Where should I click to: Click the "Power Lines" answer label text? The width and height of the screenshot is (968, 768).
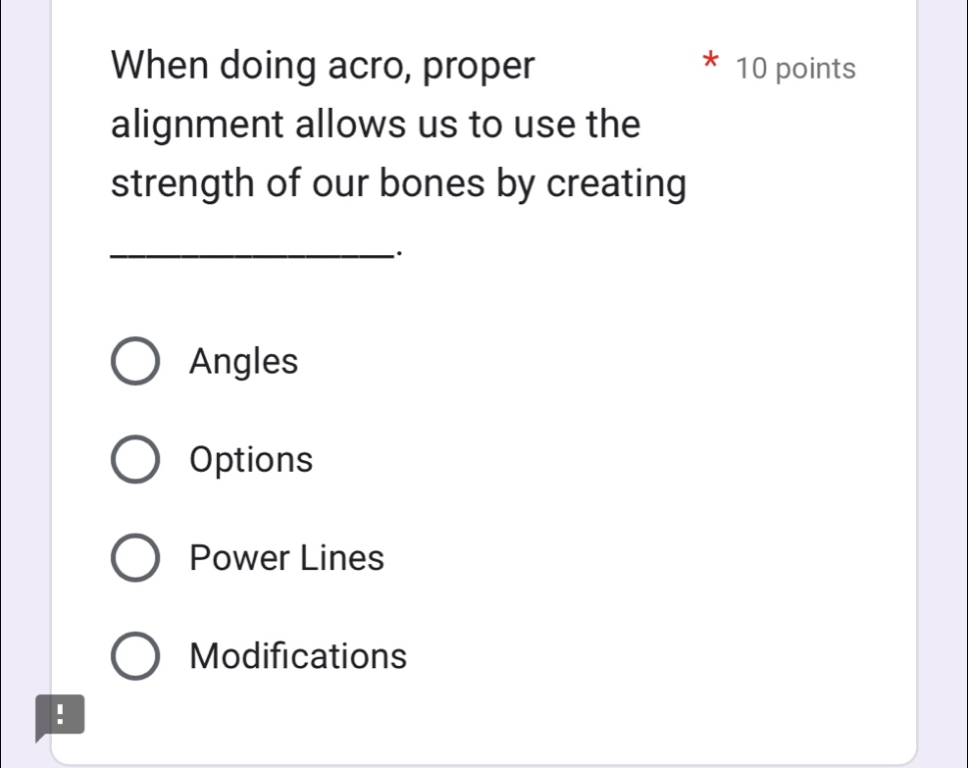[287, 558]
